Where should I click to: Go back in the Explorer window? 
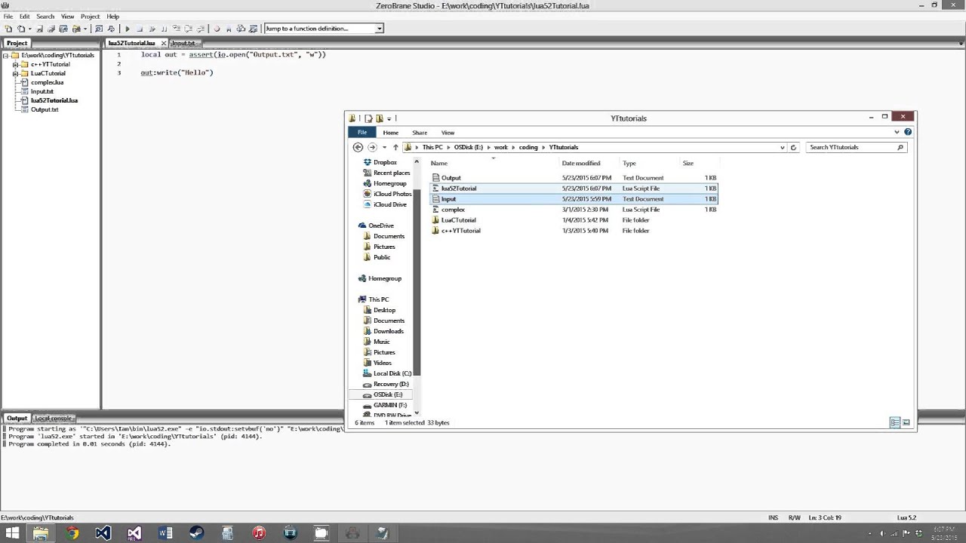click(358, 147)
